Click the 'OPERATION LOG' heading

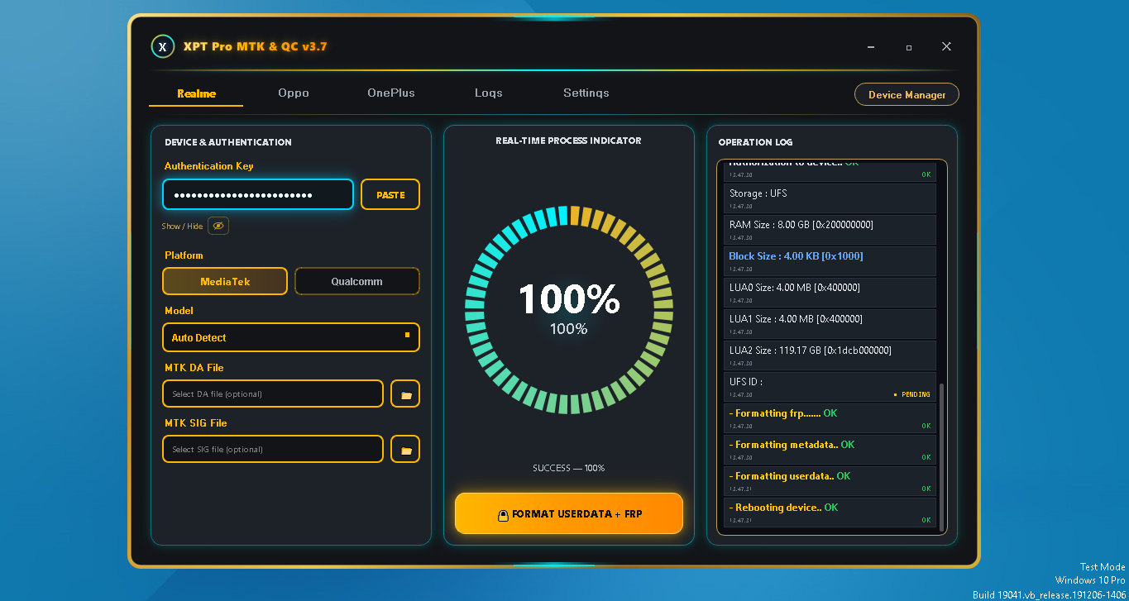point(756,142)
